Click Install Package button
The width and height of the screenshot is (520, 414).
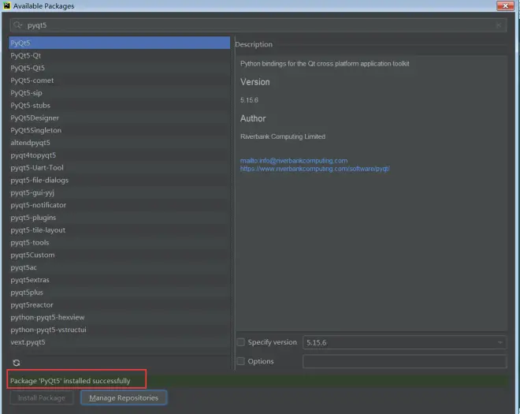[42, 397]
